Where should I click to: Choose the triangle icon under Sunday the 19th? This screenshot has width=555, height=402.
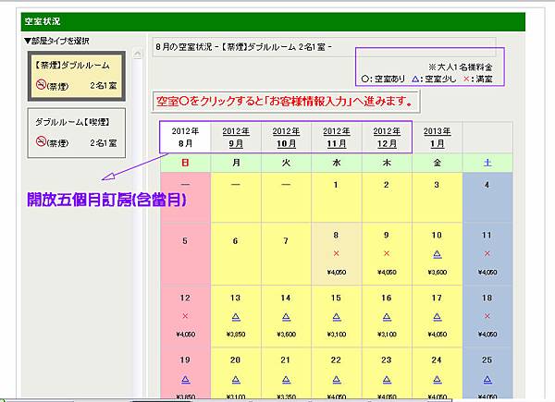point(186,380)
